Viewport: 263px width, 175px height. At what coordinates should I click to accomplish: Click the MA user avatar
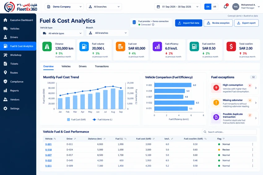(x=236, y=7)
